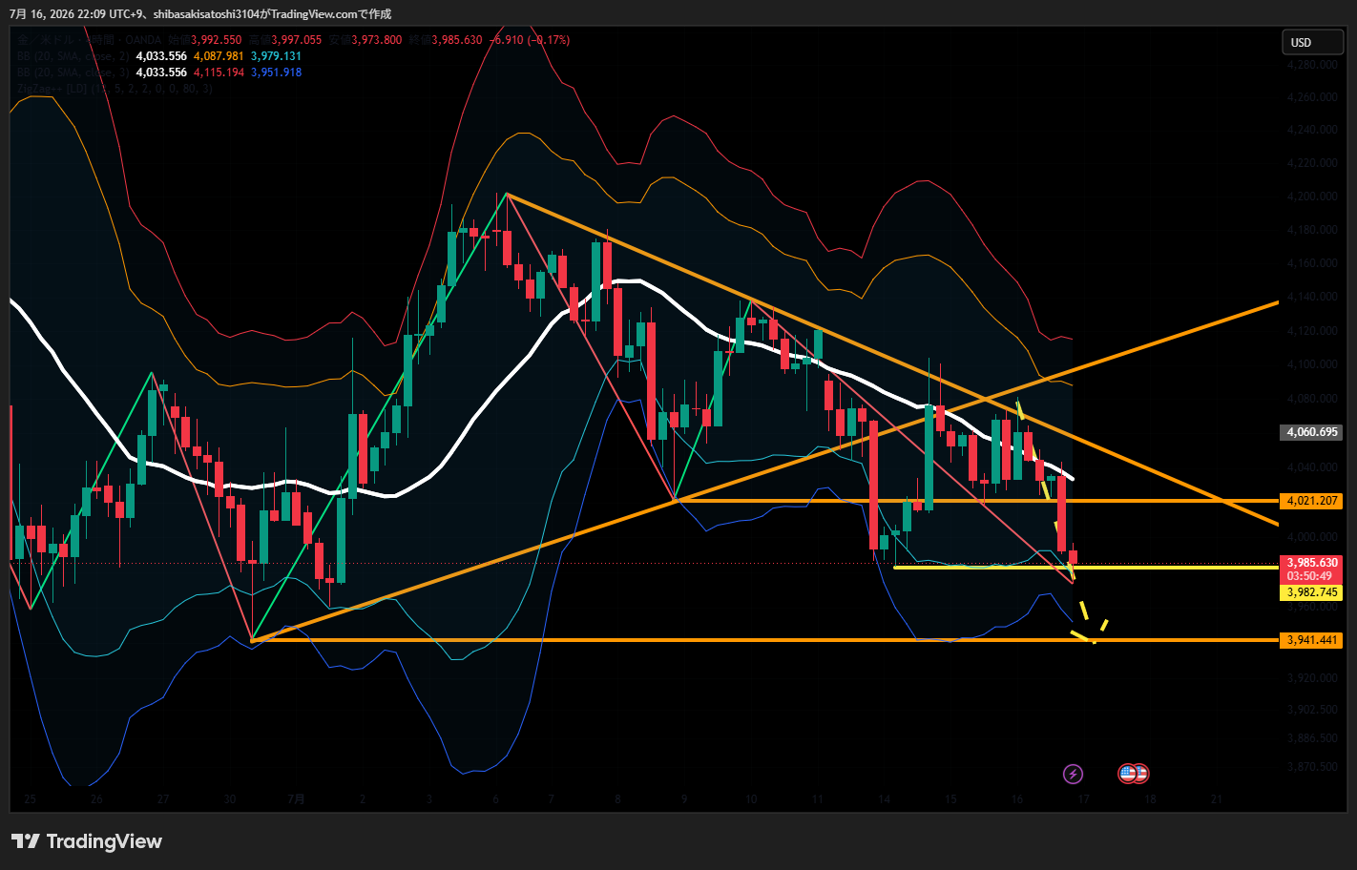Click the cyan BB value 3,979.131

277,56
